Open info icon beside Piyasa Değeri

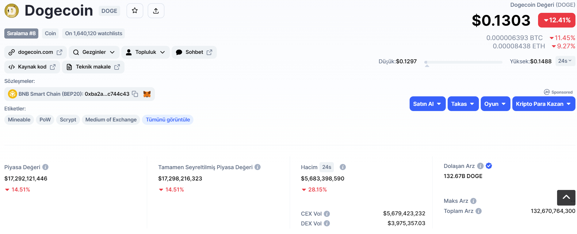45,167
